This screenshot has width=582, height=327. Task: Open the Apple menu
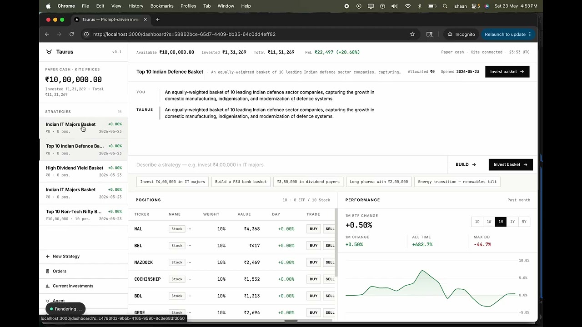48,6
